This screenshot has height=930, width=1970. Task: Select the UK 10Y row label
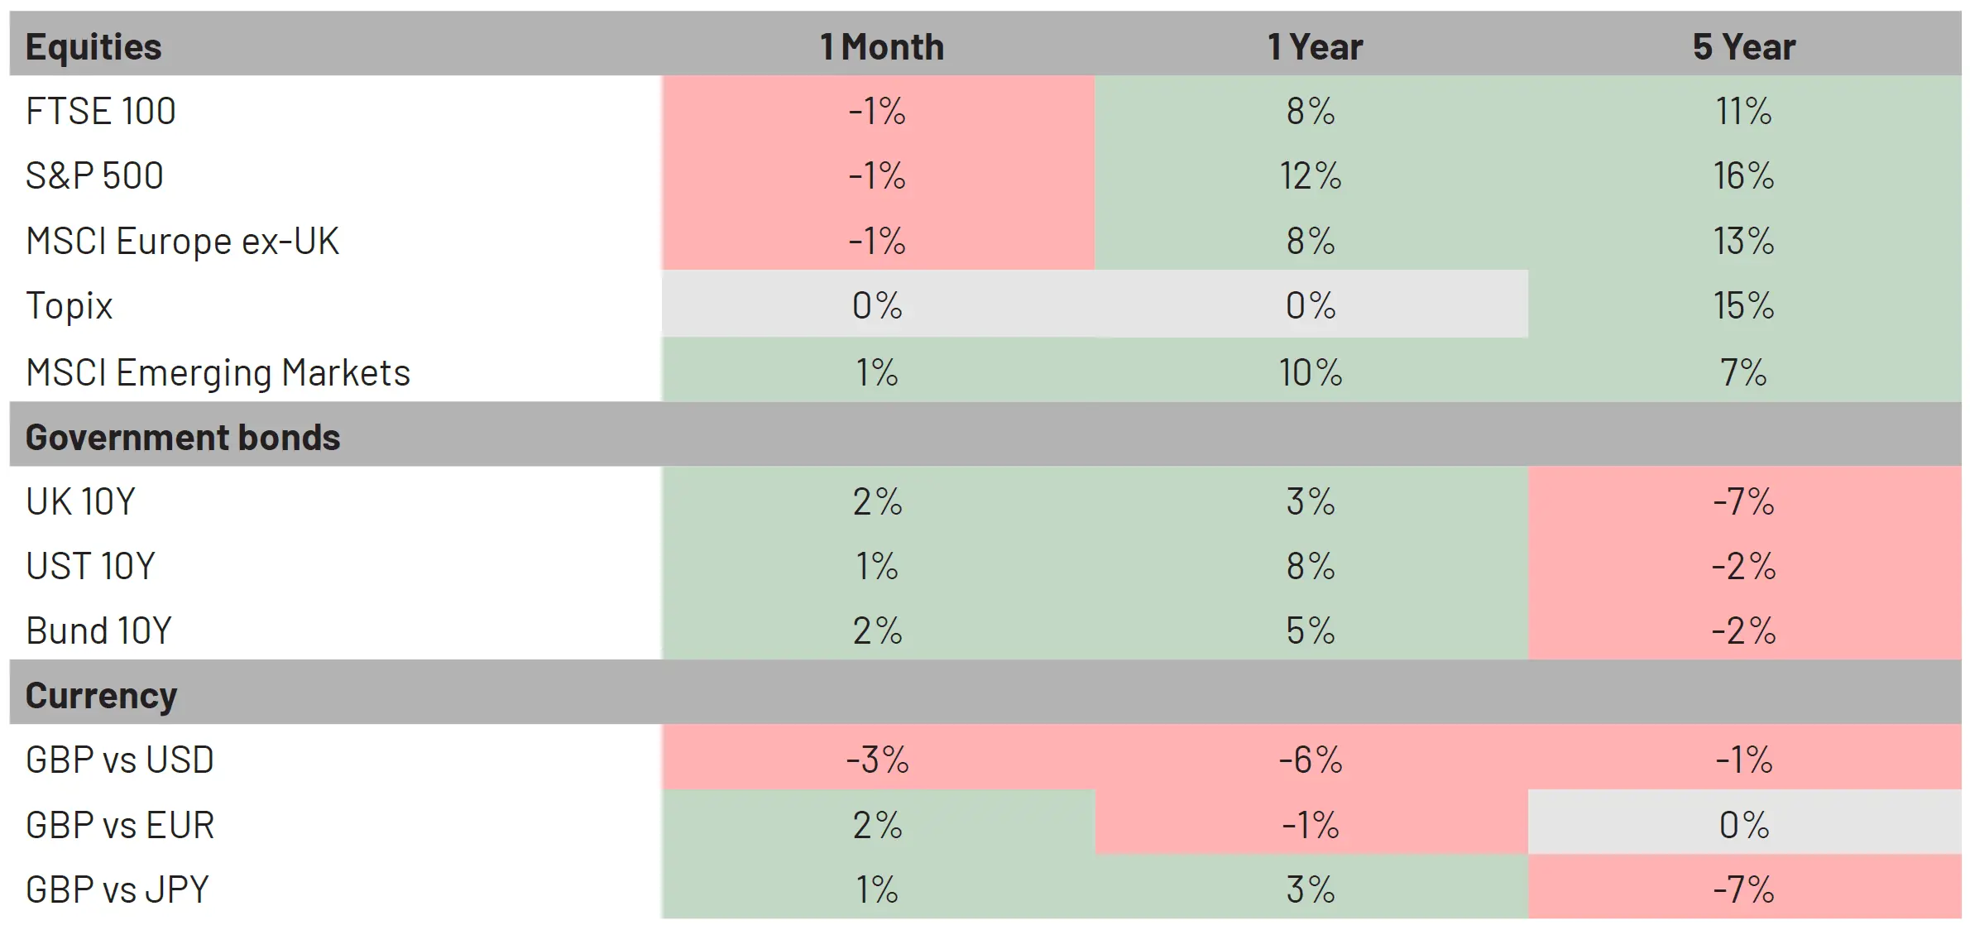[80, 501]
